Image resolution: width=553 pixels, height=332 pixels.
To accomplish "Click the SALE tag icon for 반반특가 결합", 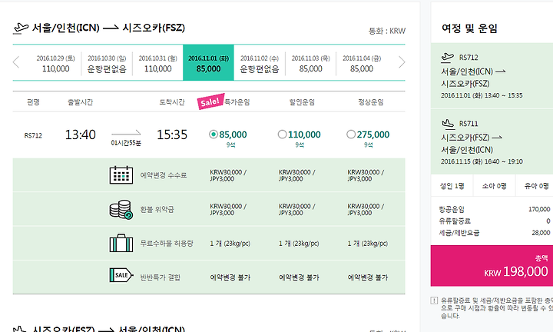I will coord(121,275).
